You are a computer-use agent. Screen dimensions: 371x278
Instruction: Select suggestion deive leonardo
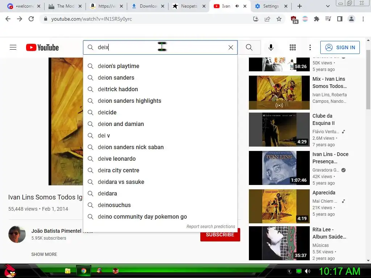pos(160,159)
